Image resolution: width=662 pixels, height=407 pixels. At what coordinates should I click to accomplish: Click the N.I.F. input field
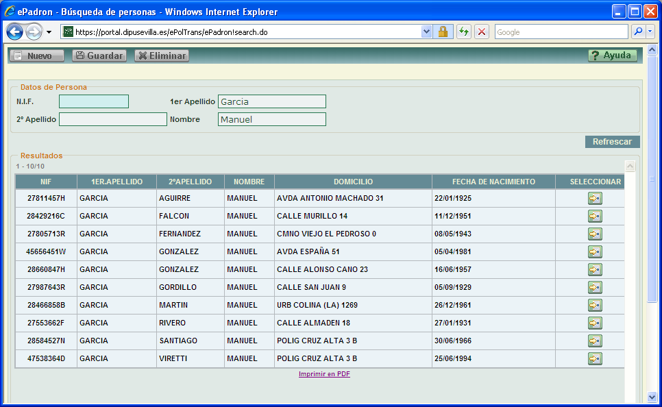[94, 101]
